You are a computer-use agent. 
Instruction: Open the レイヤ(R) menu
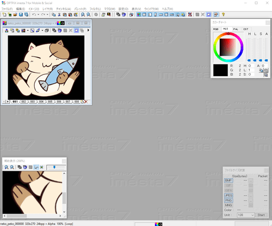pyautogui.click(x=47, y=9)
